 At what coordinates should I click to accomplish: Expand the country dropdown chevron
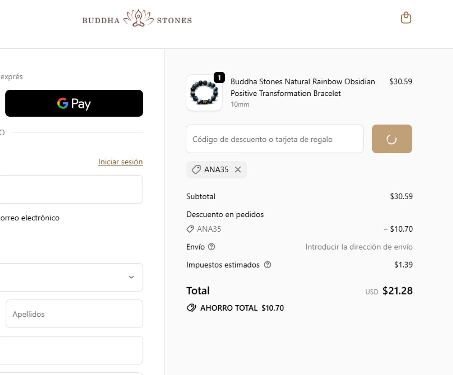coord(131,277)
